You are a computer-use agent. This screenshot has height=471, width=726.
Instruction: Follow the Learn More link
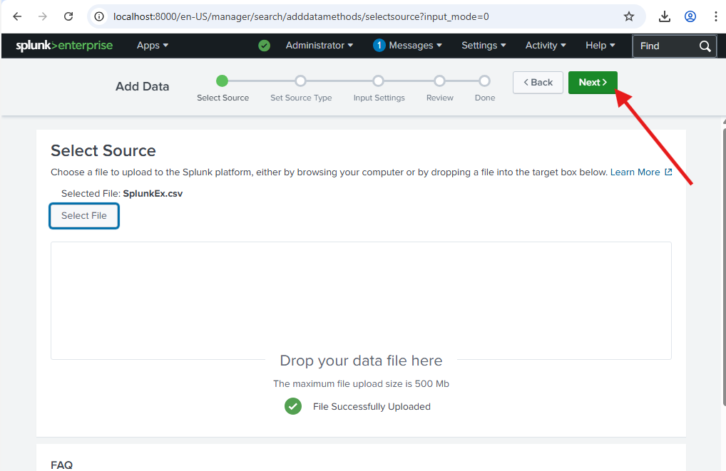[x=635, y=172]
